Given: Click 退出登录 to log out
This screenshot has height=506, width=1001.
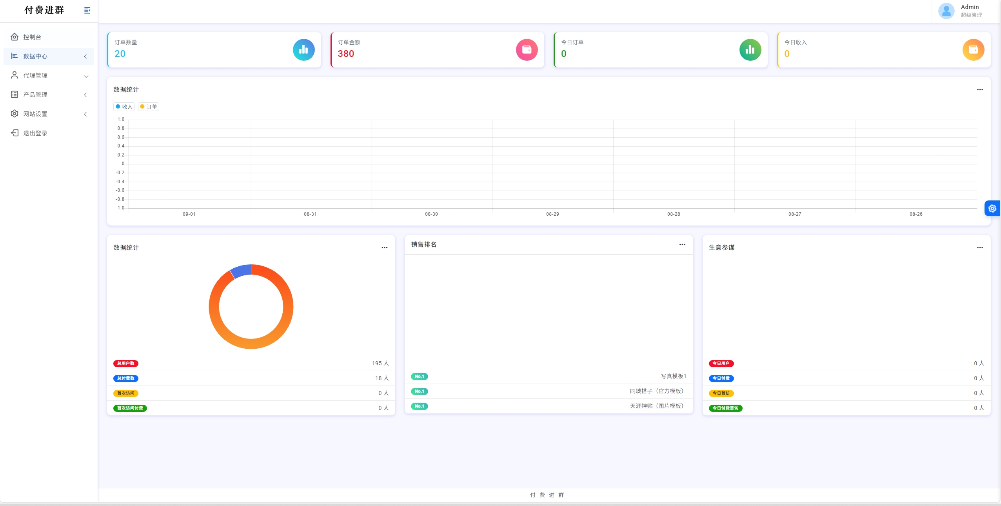Looking at the screenshot, I should (x=35, y=133).
